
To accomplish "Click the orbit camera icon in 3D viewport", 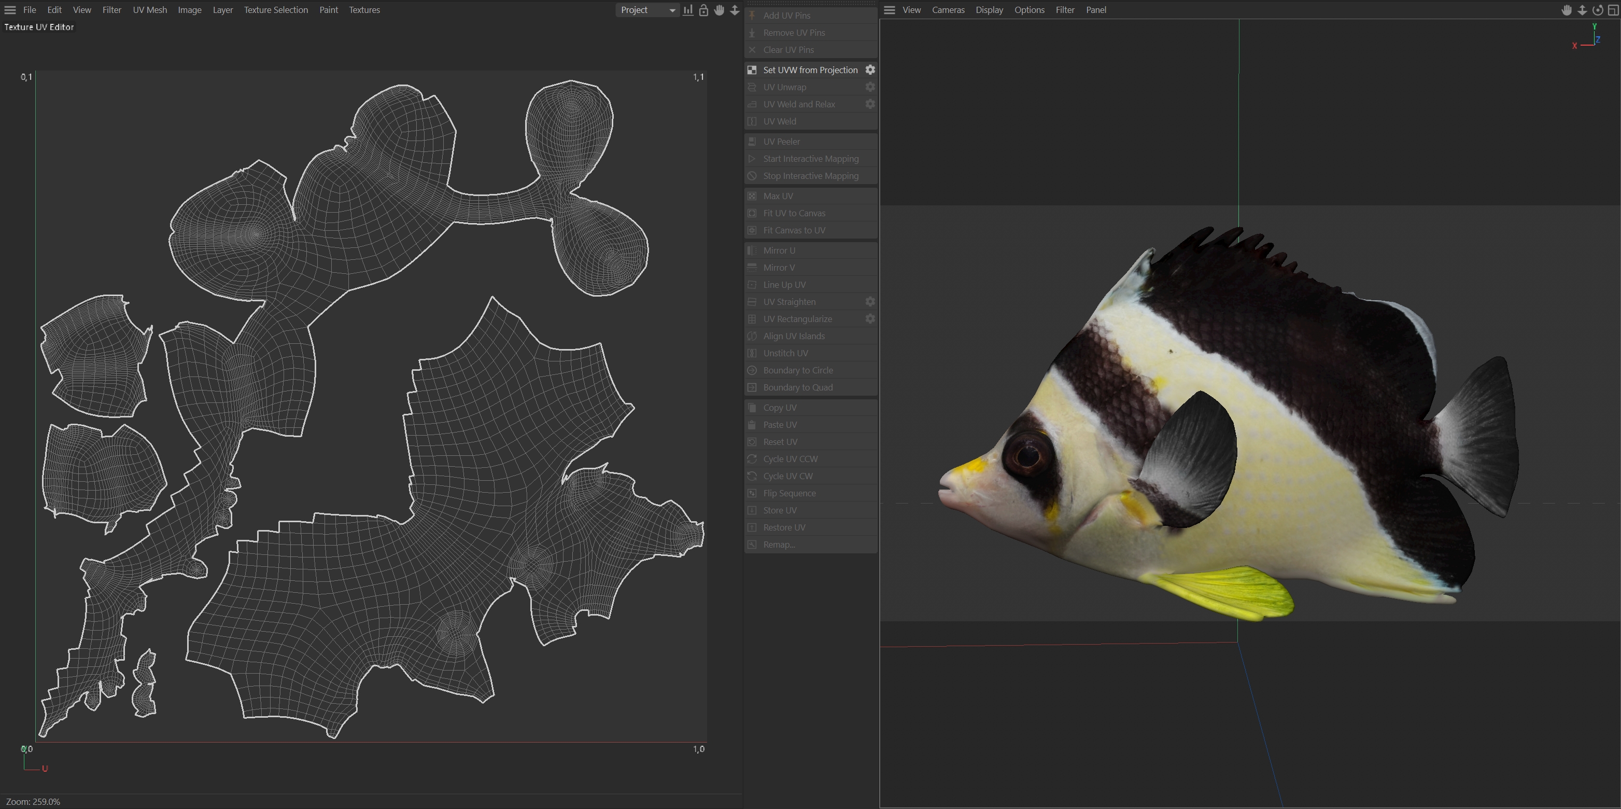I will coord(1598,10).
